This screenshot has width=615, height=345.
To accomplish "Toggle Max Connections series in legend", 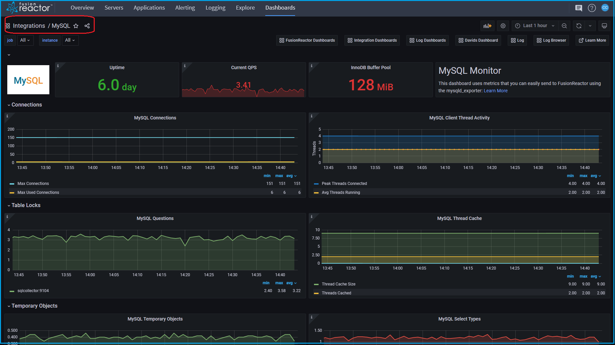I will tap(33, 184).
